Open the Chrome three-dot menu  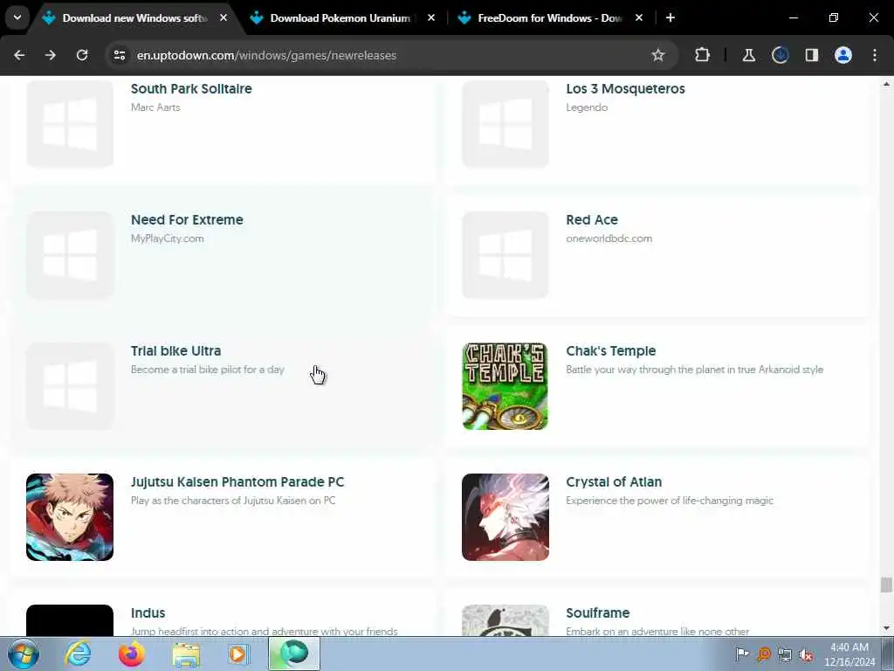[875, 55]
